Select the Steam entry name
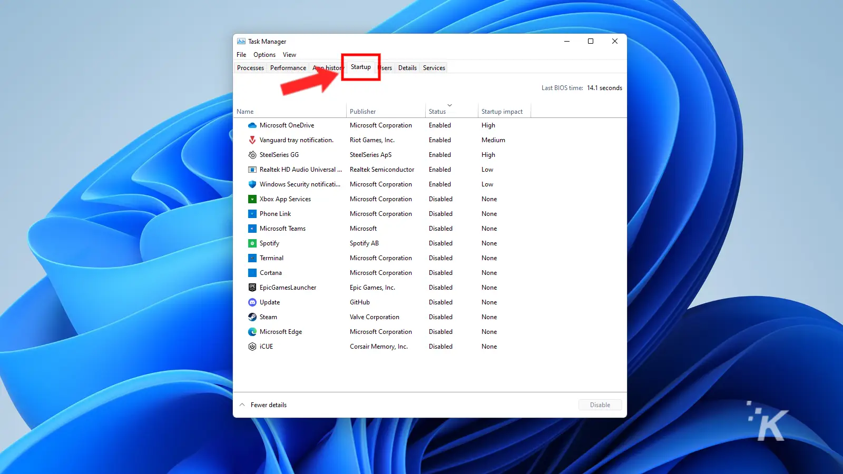 coord(268,317)
